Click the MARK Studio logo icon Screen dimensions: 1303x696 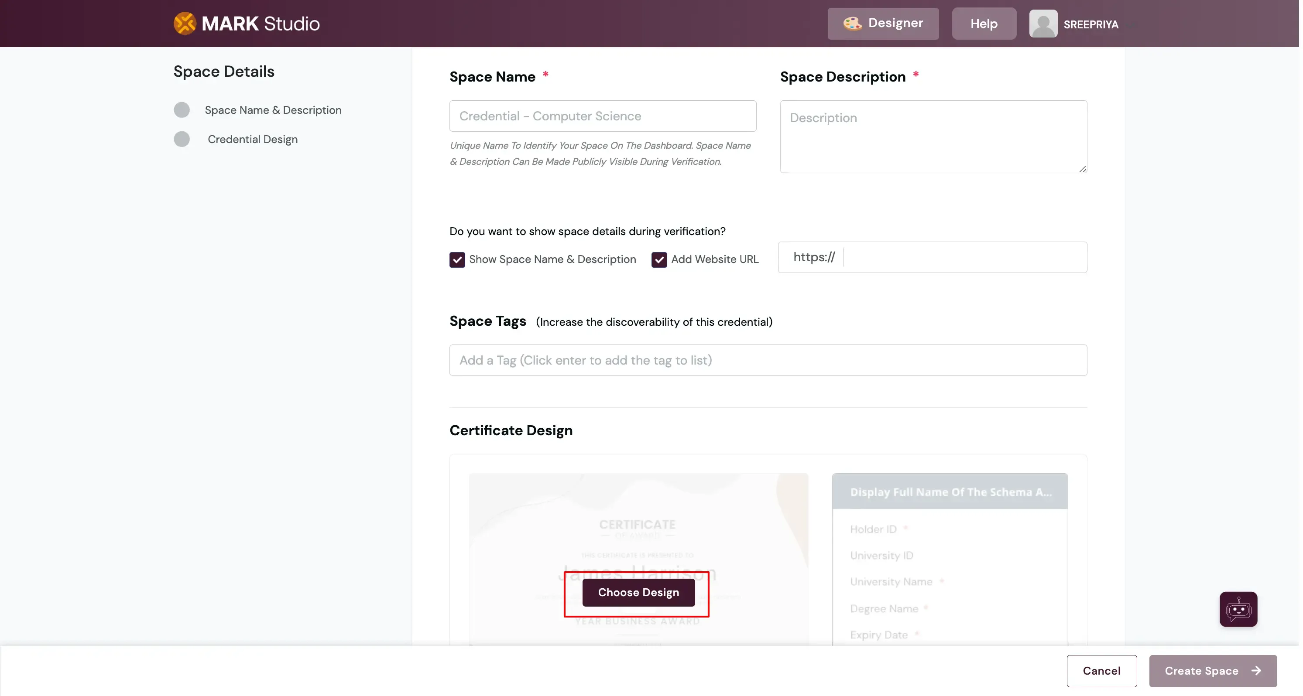click(185, 23)
